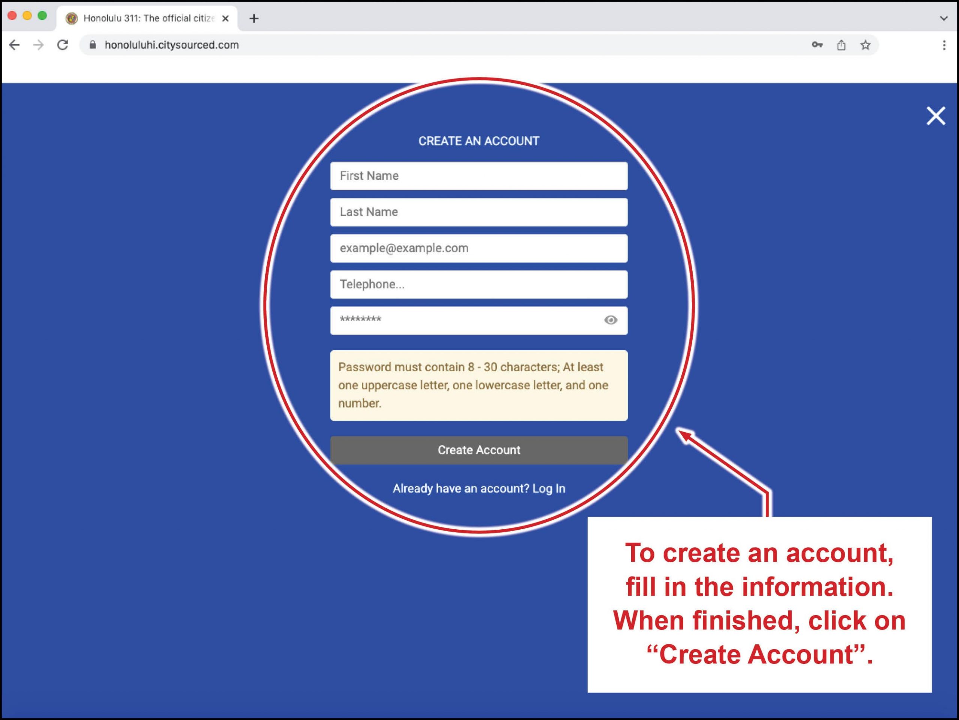This screenshot has width=959, height=720.
Task: Click the password input field
Action: [x=479, y=320]
